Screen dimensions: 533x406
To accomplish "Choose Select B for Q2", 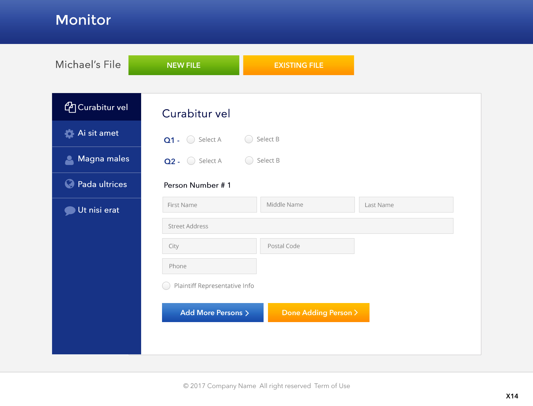I will (249, 160).
